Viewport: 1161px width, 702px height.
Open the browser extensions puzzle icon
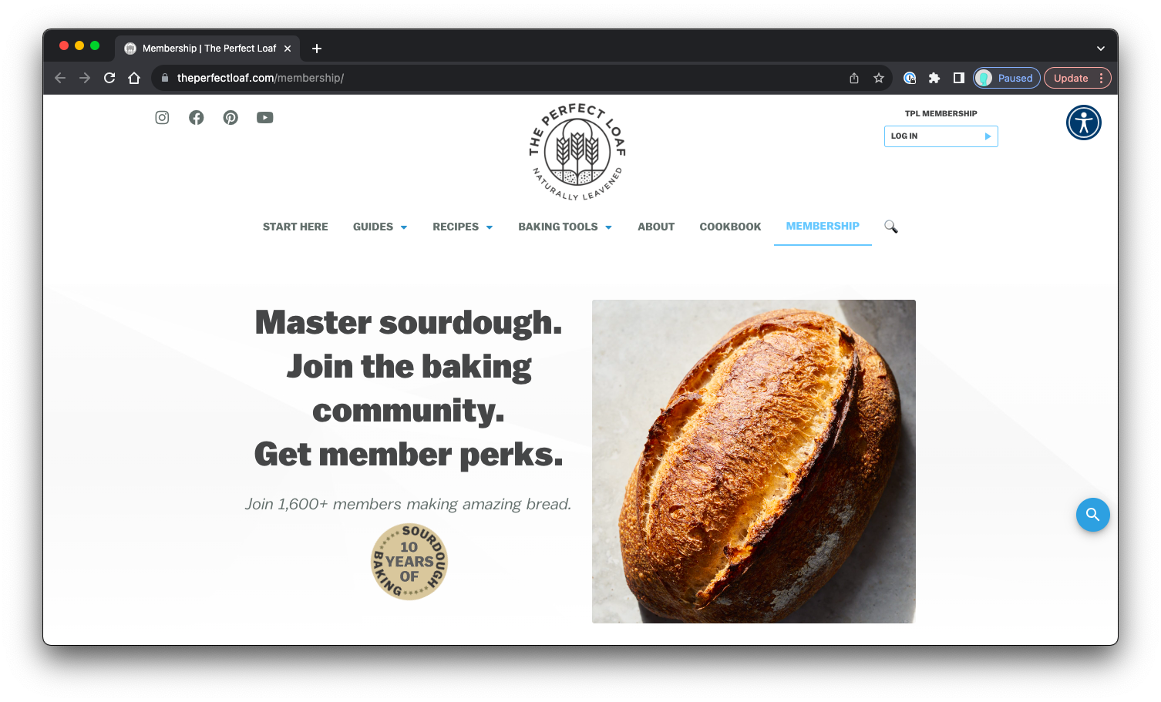[934, 78]
